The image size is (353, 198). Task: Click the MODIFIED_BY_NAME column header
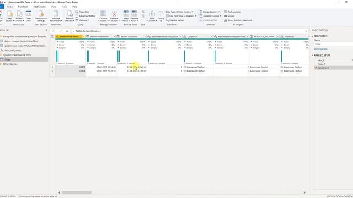click(264, 37)
